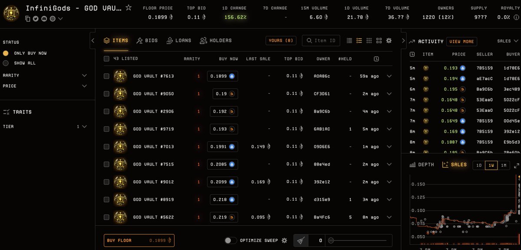This screenshot has width=521, height=250.
Task: Click the collection avatar image
Action: coord(11,13)
